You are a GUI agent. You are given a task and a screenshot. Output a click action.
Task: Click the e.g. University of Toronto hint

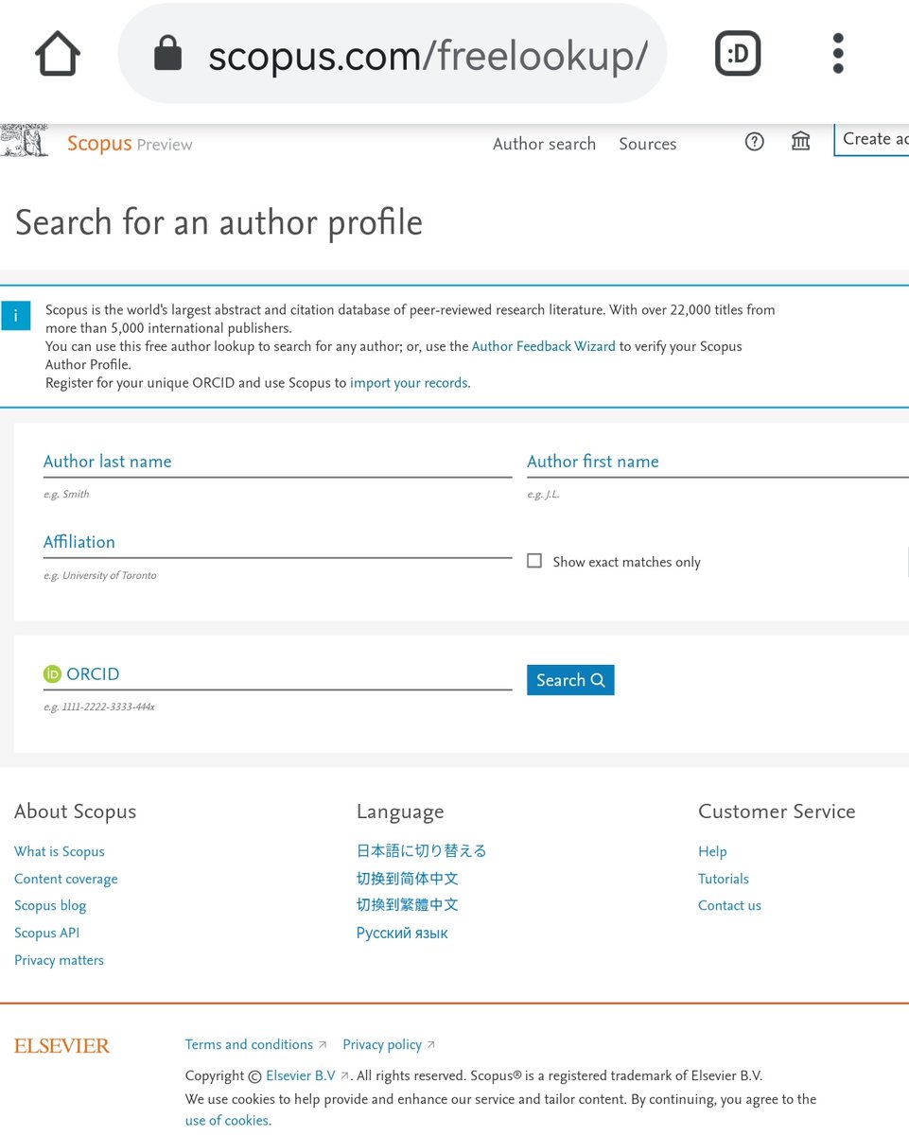(x=100, y=576)
